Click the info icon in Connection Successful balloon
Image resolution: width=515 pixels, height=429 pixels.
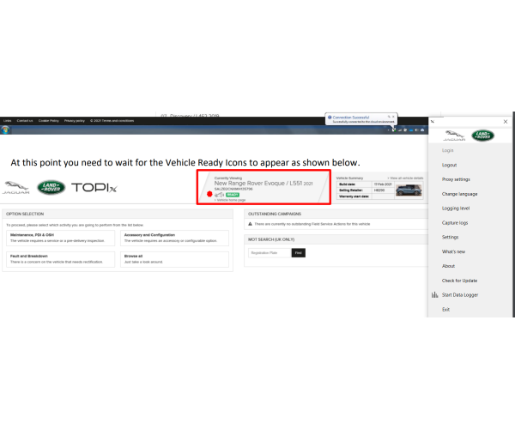pos(330,118)
